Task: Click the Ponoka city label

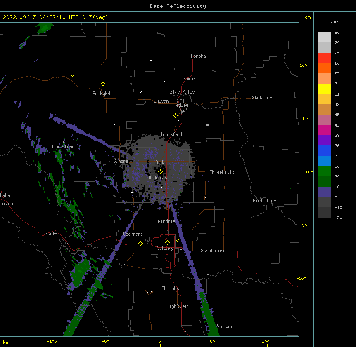Action: (198, 56)
